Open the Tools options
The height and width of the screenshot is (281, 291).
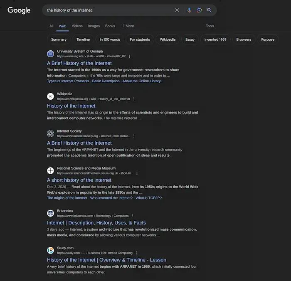pos(210,26)
